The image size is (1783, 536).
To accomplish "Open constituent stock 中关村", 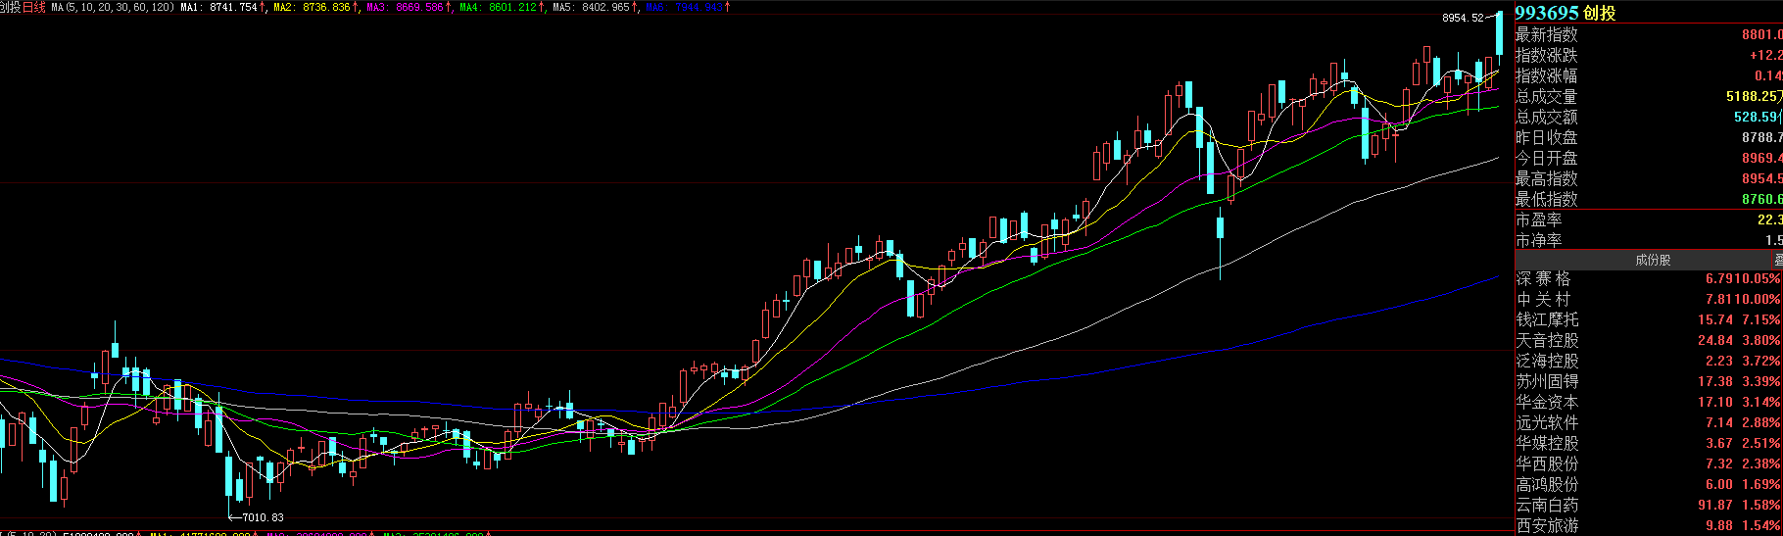I will (x=1546, y=300).
